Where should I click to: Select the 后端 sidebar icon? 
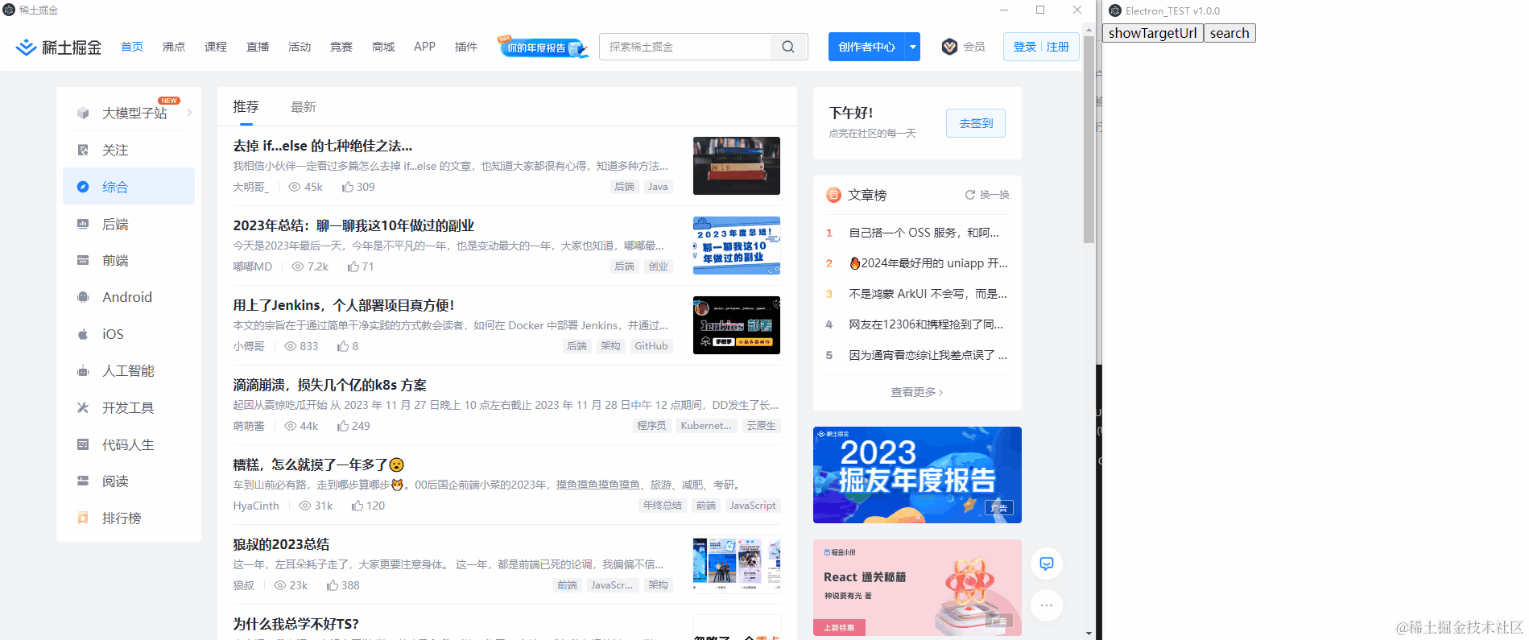[x=83, y=224]
